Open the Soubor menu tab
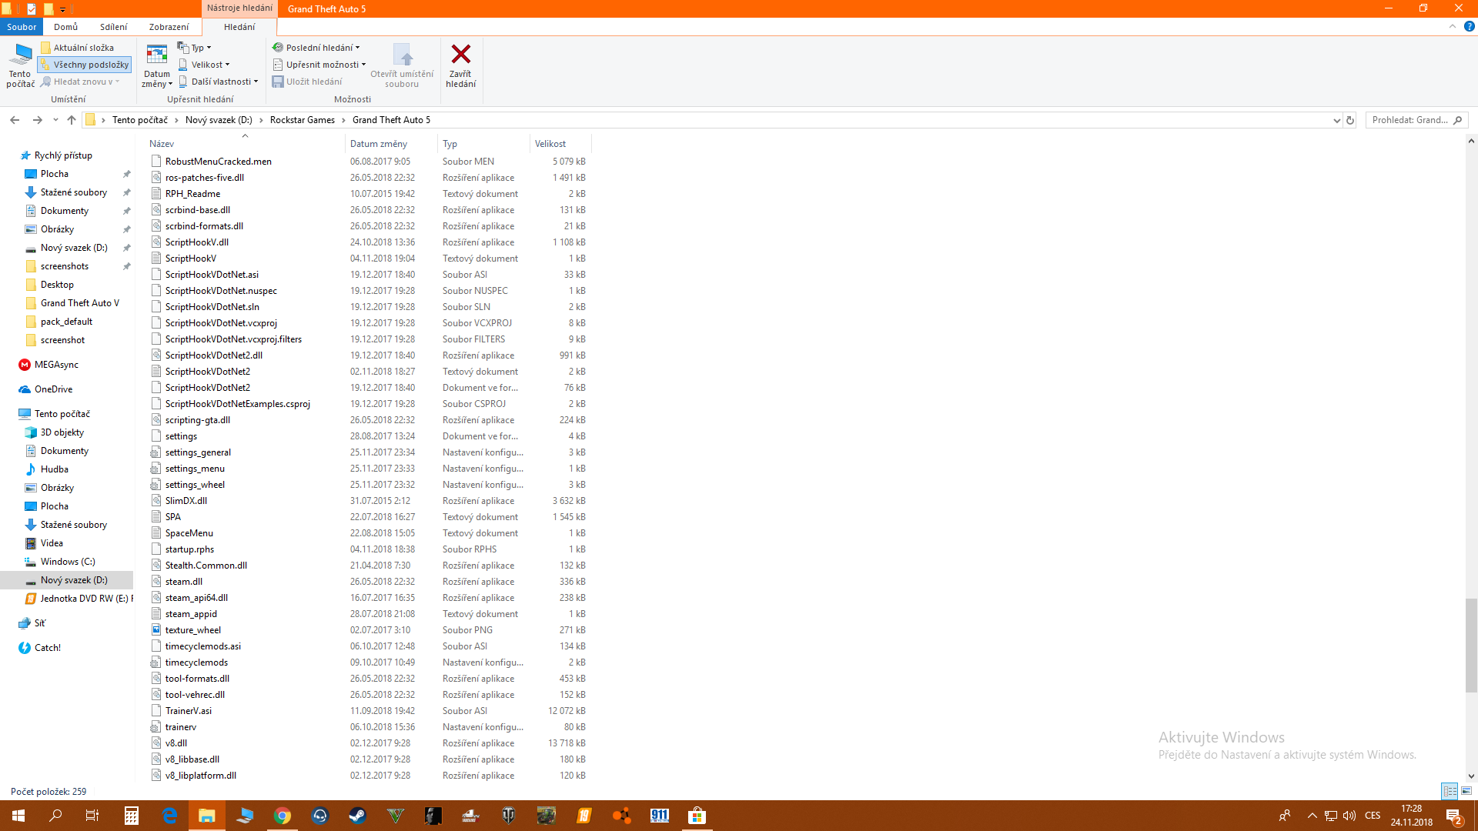Viewport: 1478px width, 831px height. pos(22,27)
